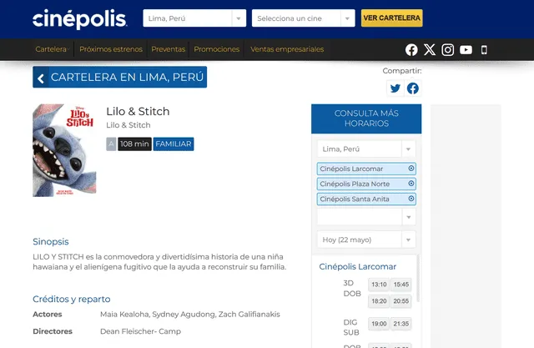This screenshot has width=534, height=348.
Task: Select the 15:45 3D DOB showtime
Action: [x=400, y=285]
